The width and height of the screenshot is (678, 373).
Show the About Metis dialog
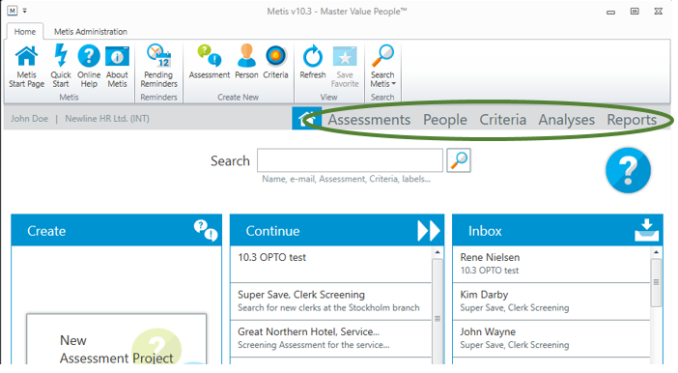[x=117, y=67]
